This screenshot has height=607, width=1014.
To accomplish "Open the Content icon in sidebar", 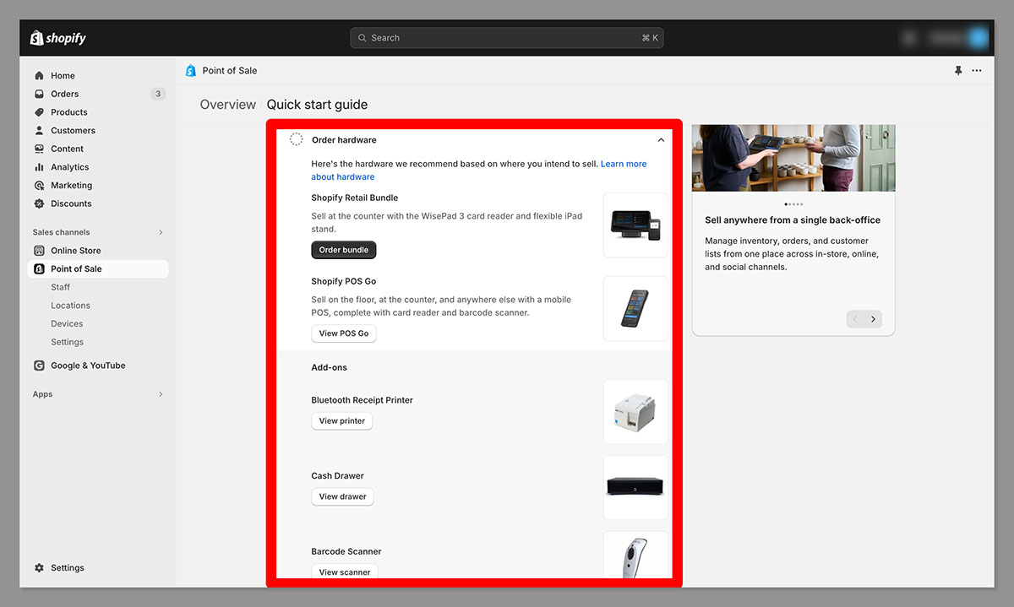I will pyautogui.click(x=39, y=149).
